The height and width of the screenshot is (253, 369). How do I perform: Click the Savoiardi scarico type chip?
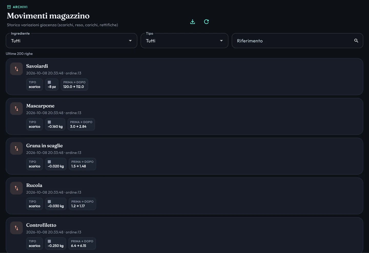35,85
